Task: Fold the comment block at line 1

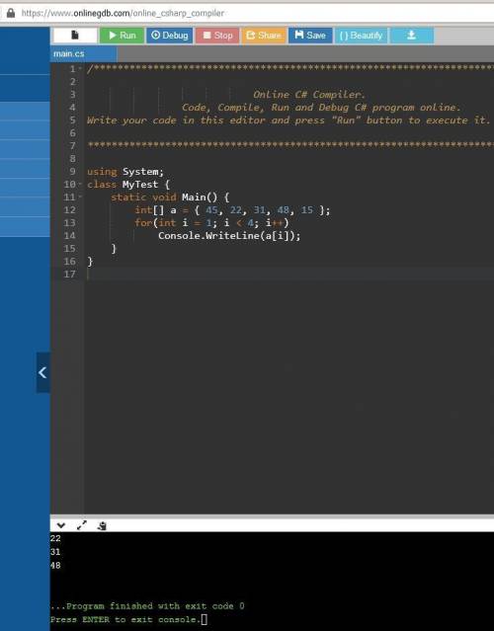Action: 80,69
